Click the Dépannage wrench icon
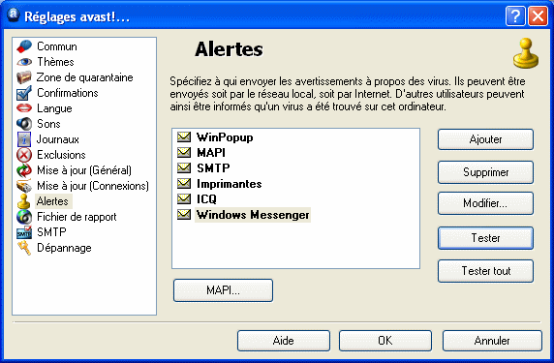This screenshot has width=554, height=363. click(24, 248)
